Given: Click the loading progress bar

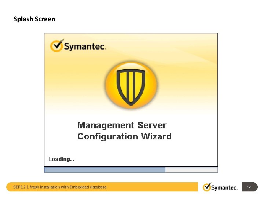Looking at the screenshot, I should tap(131, 170).
